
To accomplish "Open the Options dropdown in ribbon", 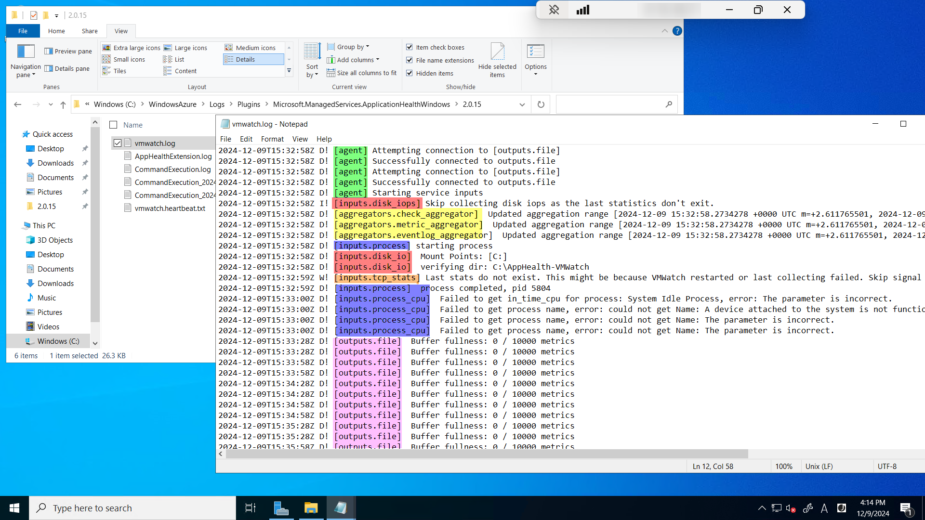I will (x=536, y=61).
